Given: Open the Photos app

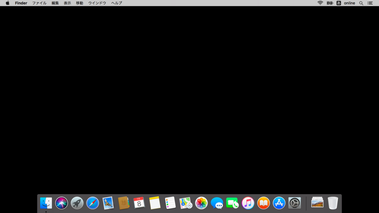Looking at the screenshot, I should (201, 203).
